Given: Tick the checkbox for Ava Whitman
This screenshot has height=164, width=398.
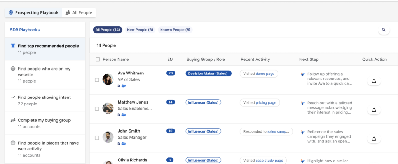Looking at the screenshot, I should point(97,80).
